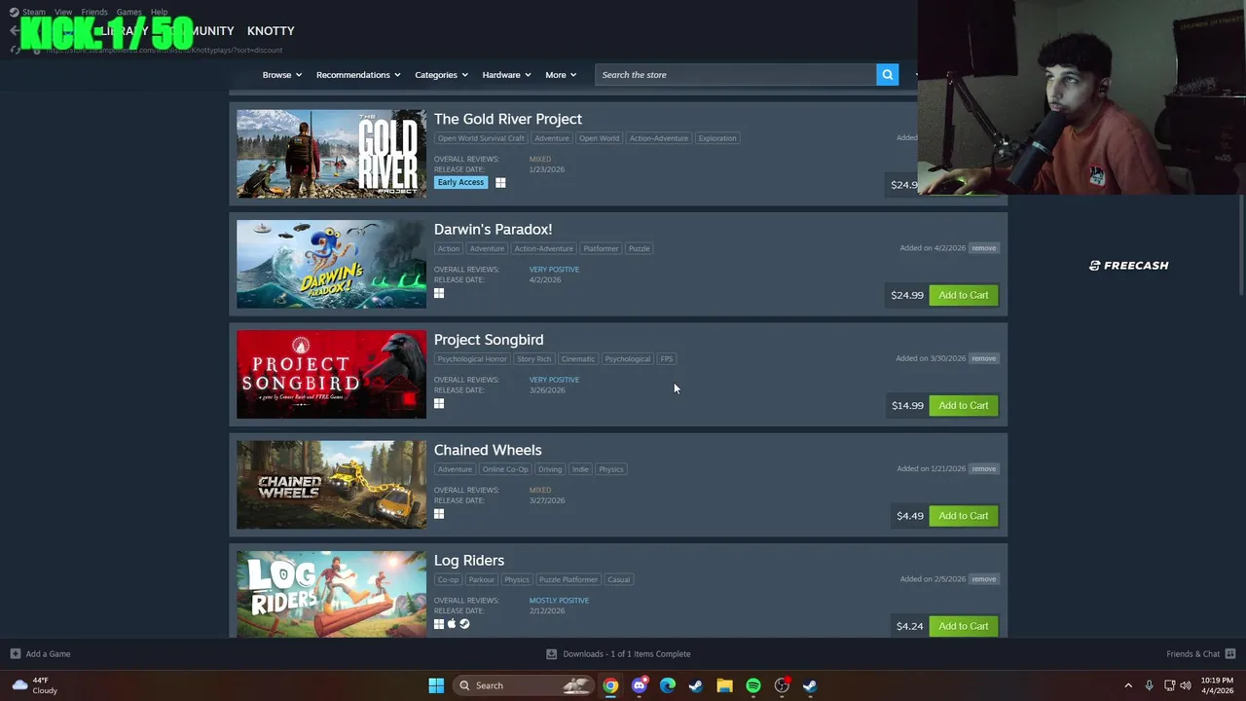Click the Add a Game plus icon
This screenshot has height=701, width=1246.
15,654
